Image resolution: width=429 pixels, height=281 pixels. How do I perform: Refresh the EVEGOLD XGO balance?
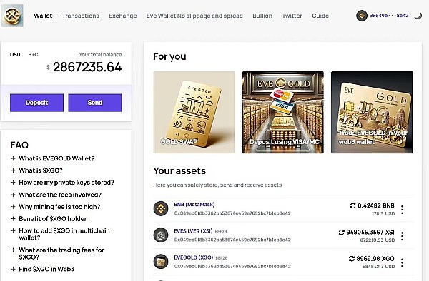click(352, 259)
